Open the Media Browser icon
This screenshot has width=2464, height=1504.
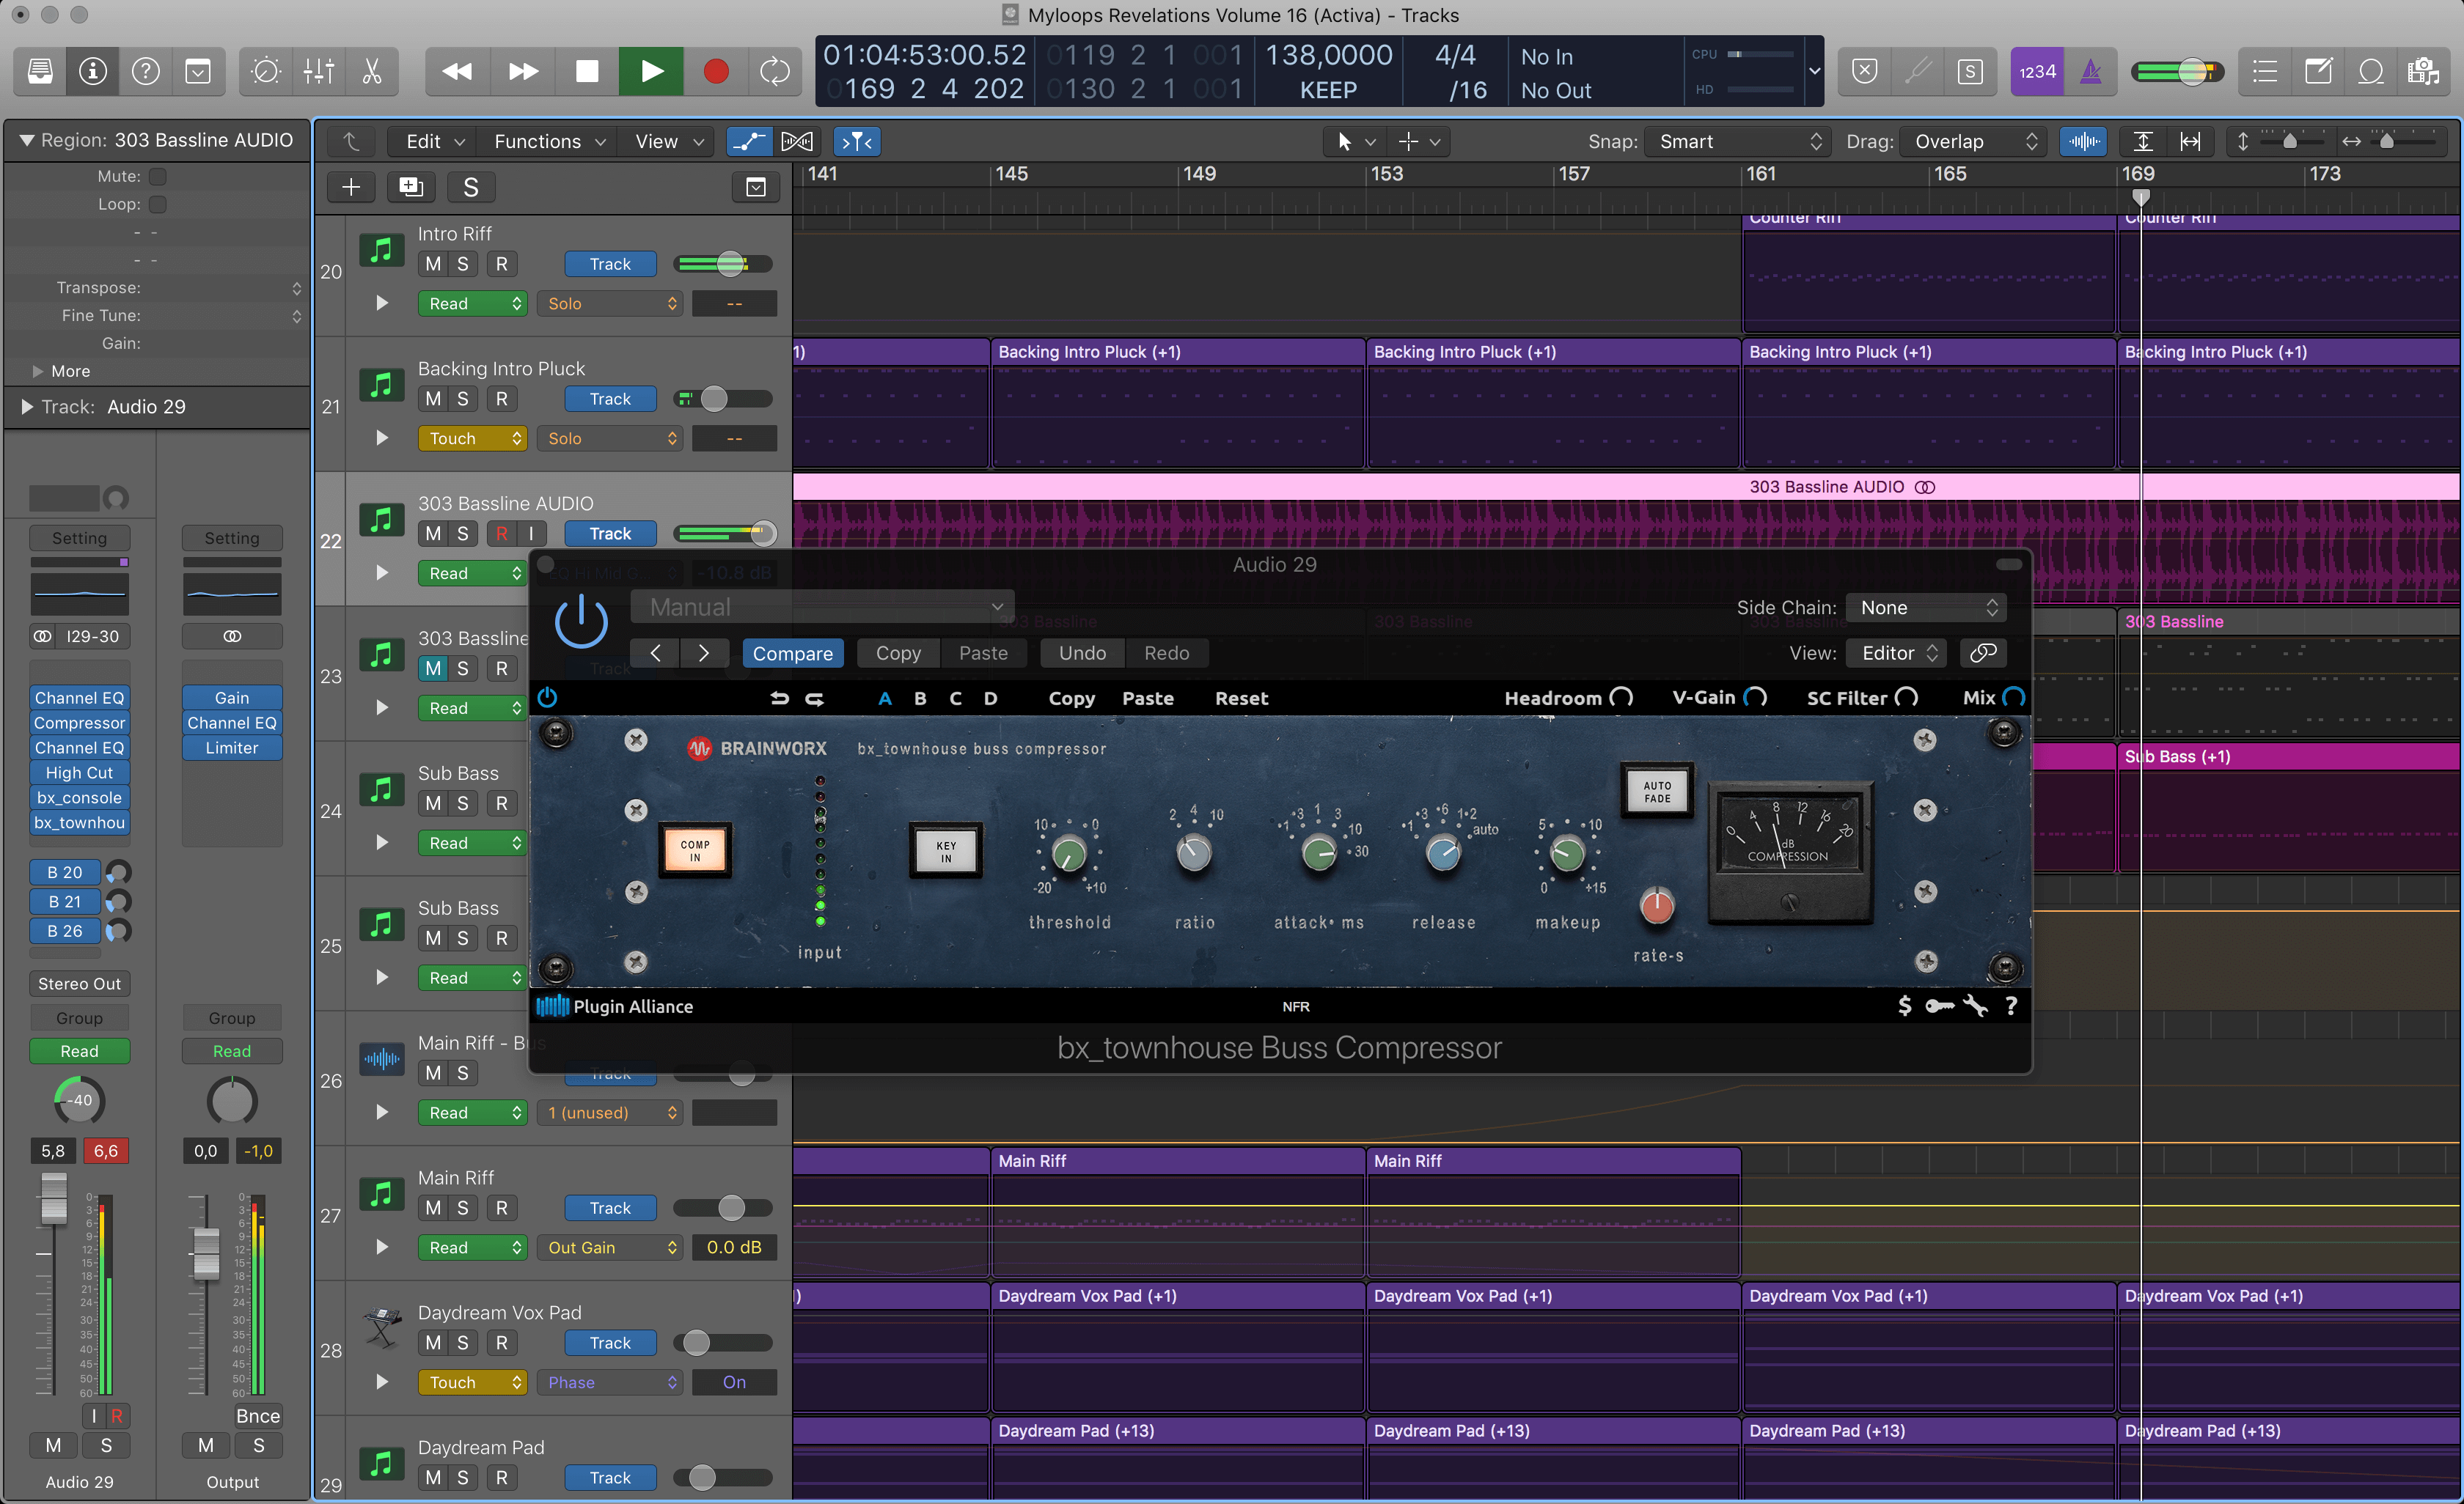click(x=2424, y=71)
